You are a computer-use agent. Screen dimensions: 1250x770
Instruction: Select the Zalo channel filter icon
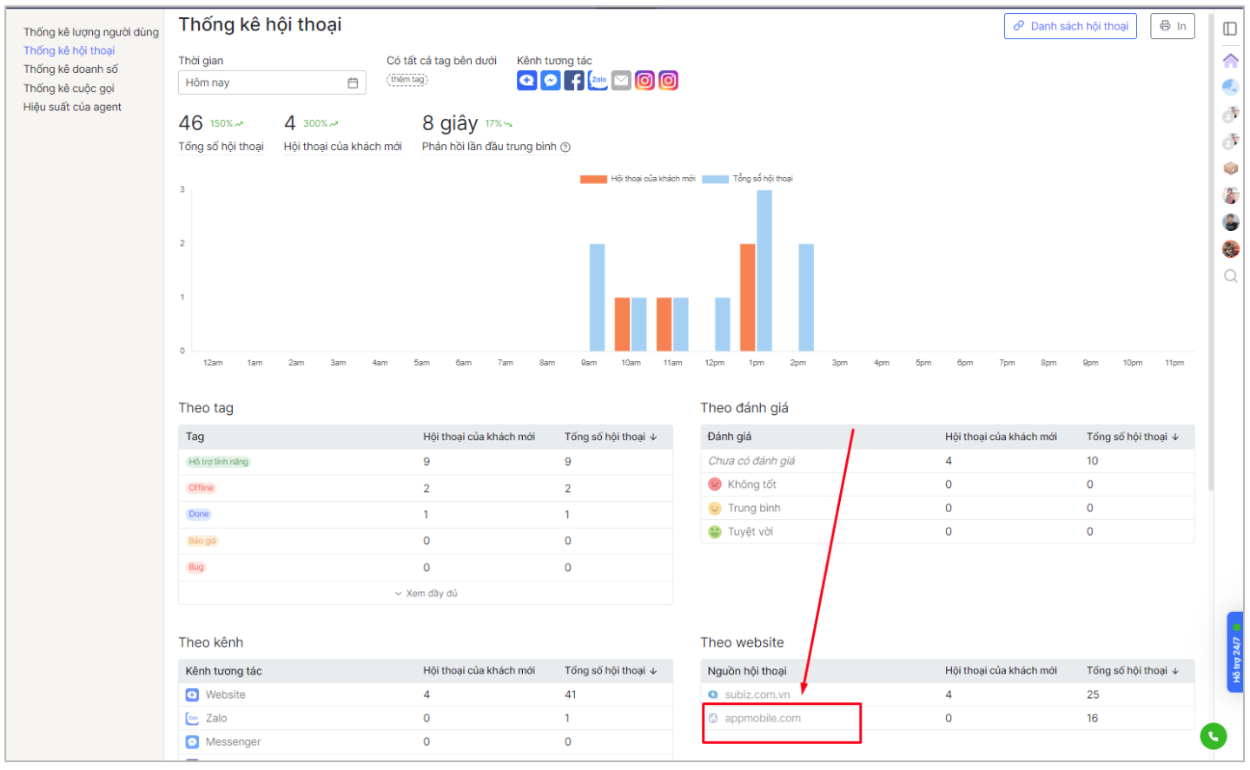[598, 81]
